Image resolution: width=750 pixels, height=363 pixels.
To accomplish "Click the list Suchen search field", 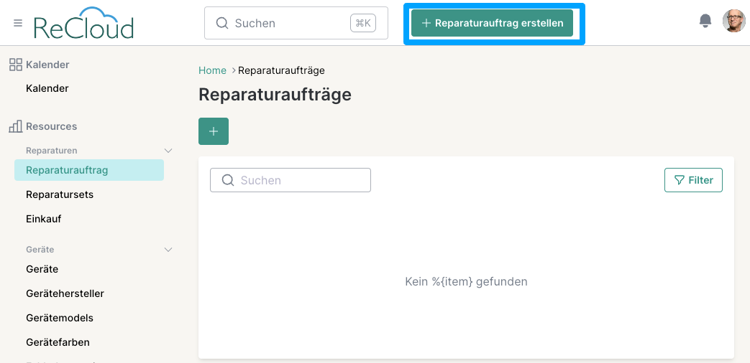I will [291, 180].
